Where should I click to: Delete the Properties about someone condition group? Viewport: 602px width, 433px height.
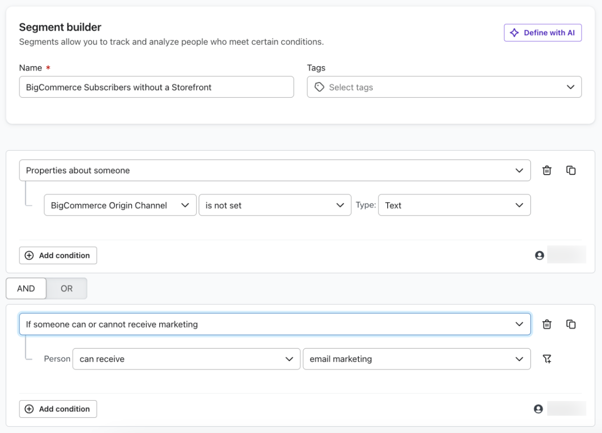pos(547,170)
